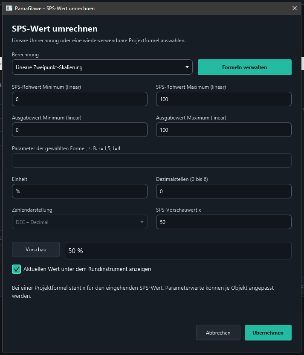Click the SPS-Vorschauwert x field
This screenshot has width=304, height=355.
click(224, 222)
